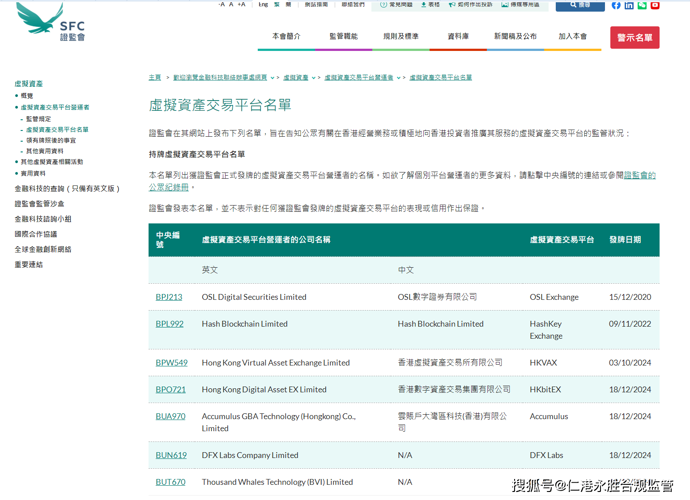Increase font size with +A
The width and height of the screenshot is (690, 500).
(242, 4)
